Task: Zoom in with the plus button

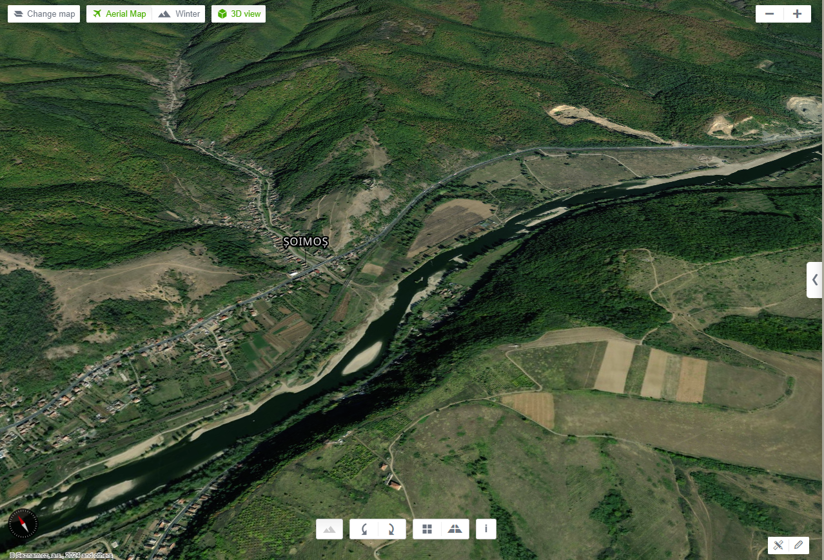Action: [x=798, y=14]
